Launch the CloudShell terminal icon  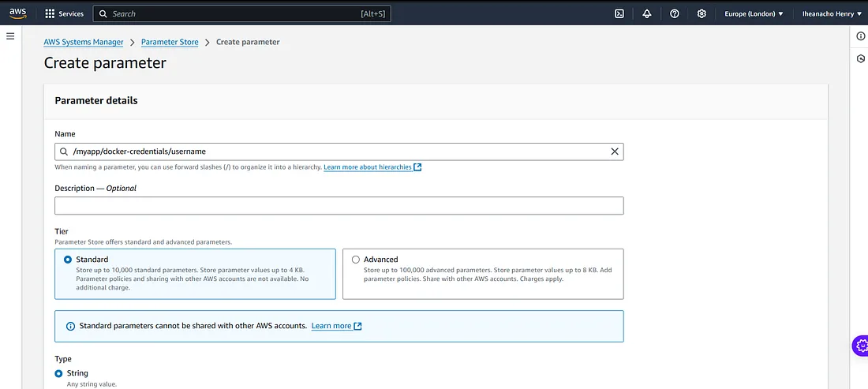[619, 14]
